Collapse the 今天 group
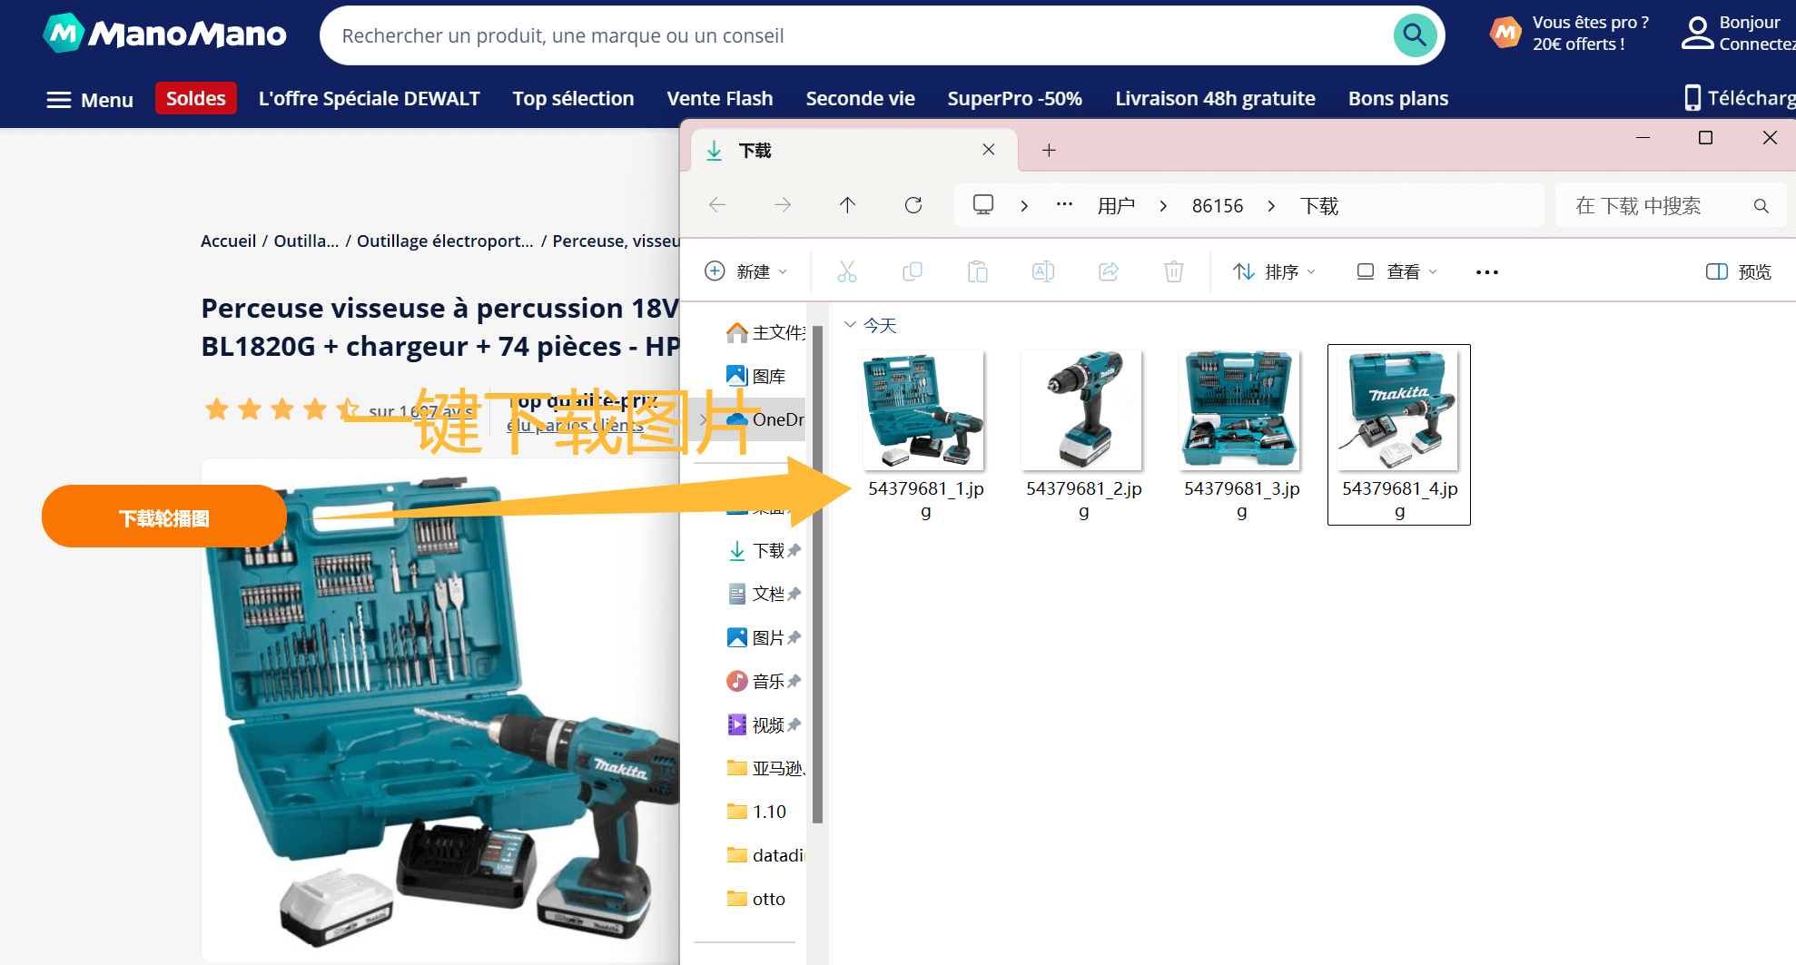Image resolution: width=1796 pixels, height=965 pixels. (x=850, y=325)
